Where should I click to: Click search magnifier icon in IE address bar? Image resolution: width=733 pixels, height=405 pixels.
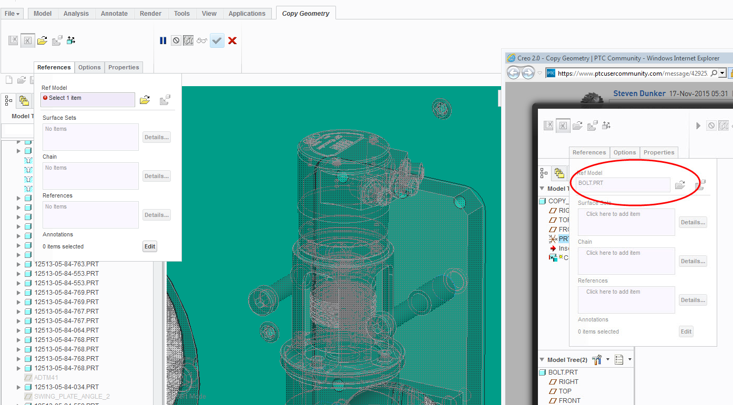[714, 73]
